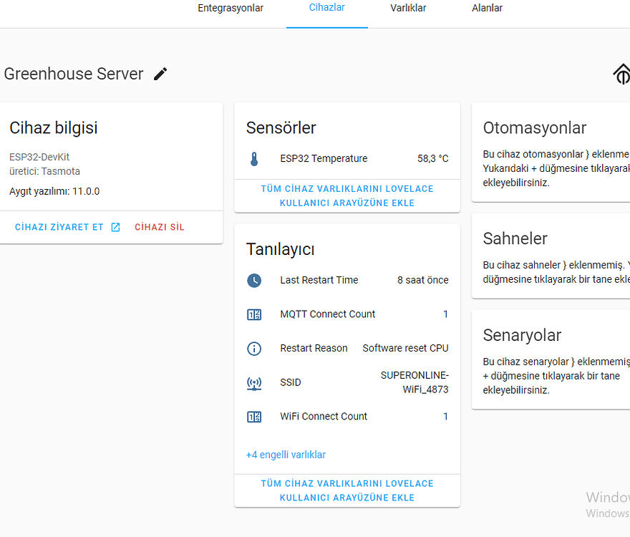This screenshot has width=630, height=537.
Task: Click the 8 saat önce value
Action: coord(422,280)
